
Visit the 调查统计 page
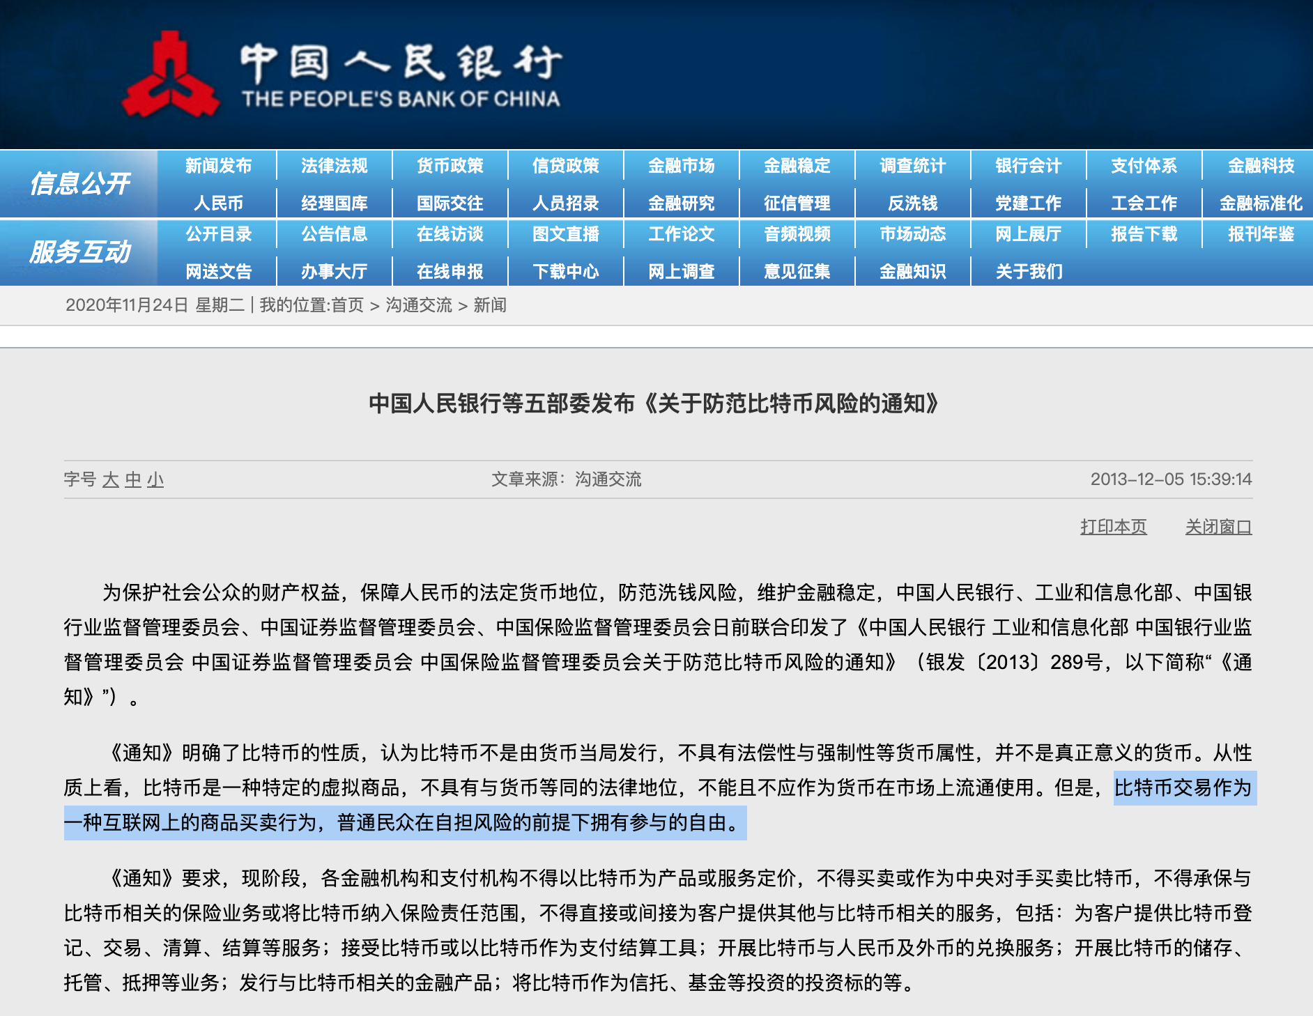click(912, 166)
